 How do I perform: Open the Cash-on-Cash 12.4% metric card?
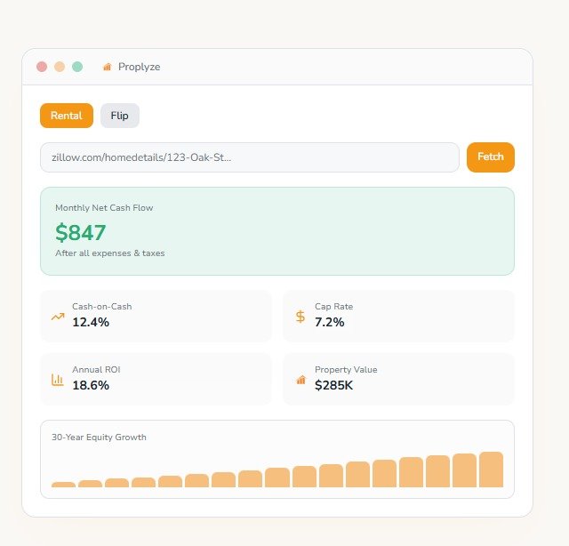click(156, 316)
